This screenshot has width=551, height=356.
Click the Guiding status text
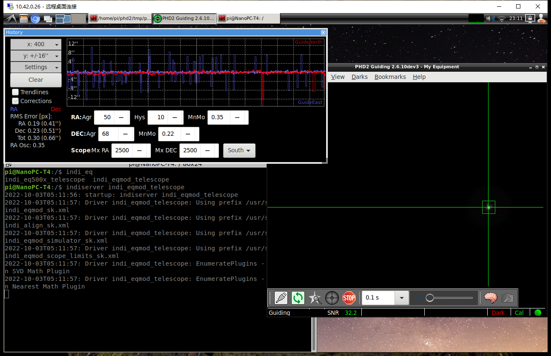(279, 313)
